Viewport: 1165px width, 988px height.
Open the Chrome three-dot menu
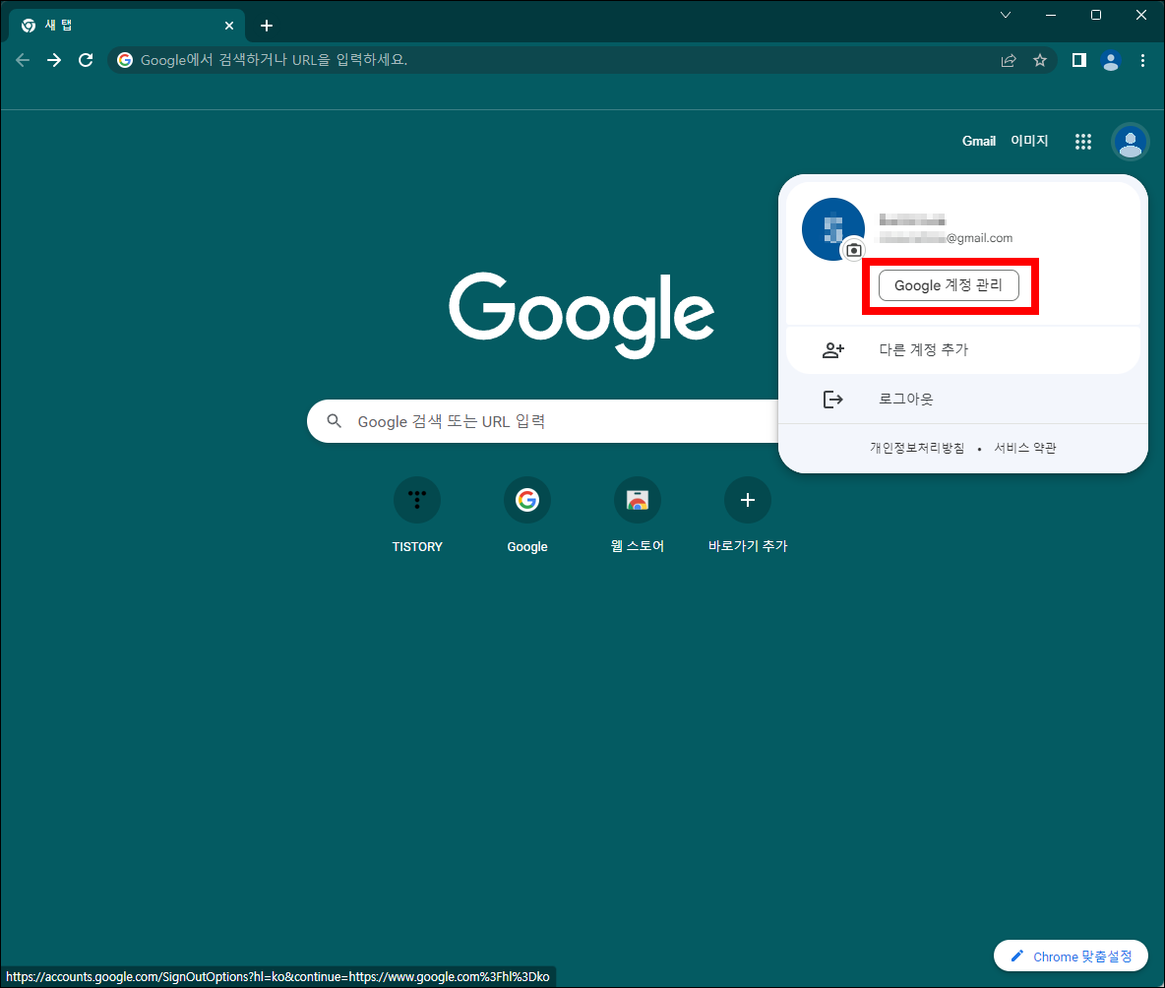tap(1142, 61)
